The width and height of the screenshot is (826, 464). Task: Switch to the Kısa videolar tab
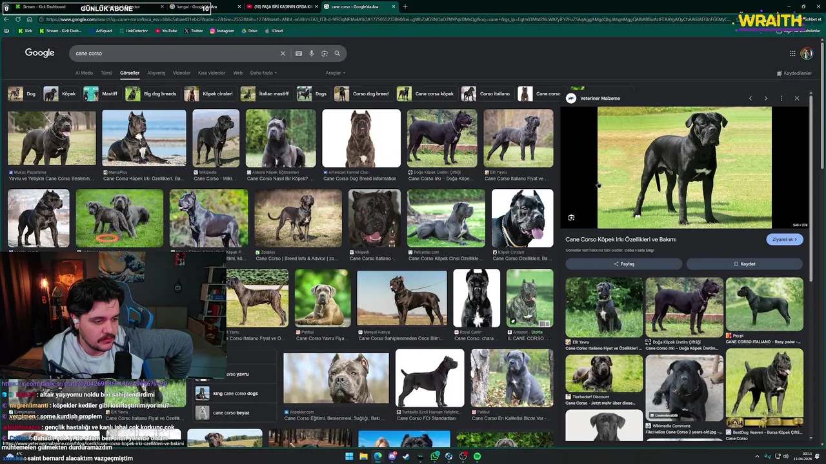click(212, 73)
